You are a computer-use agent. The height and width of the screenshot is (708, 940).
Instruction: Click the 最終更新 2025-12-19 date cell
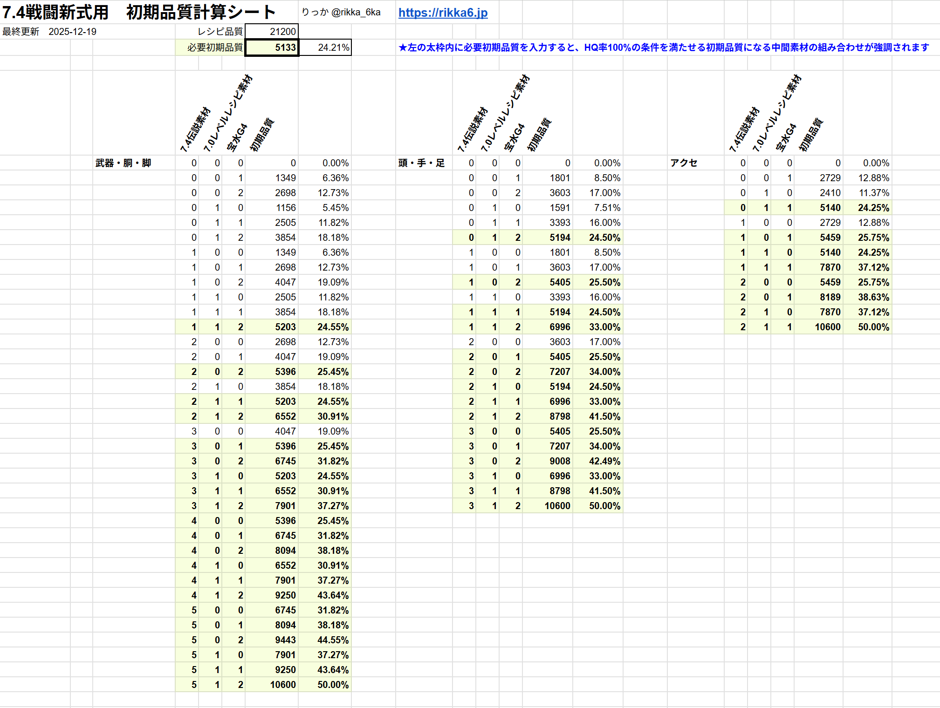tap(50, 32)
